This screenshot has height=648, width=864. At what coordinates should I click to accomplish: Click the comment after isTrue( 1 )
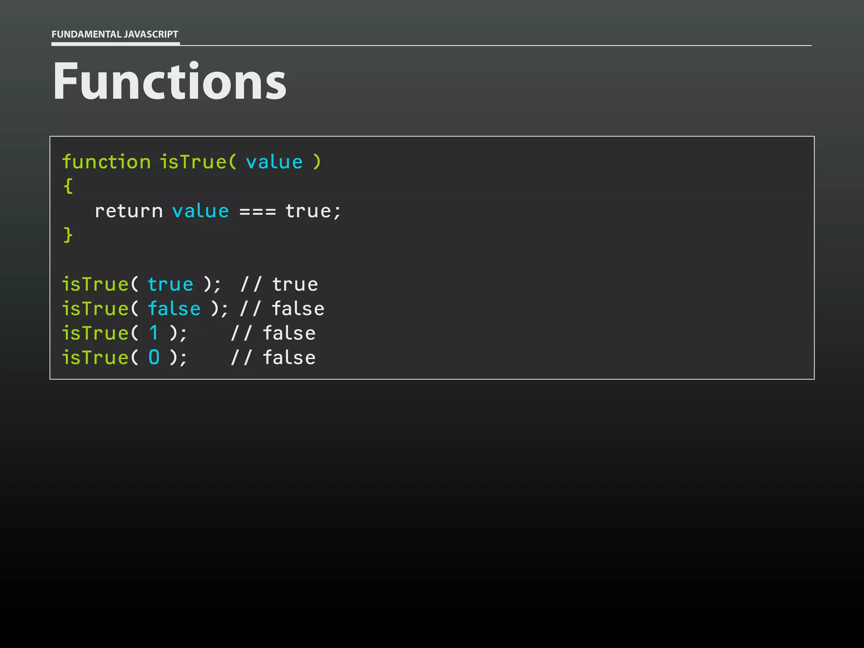tap(273, 333)
